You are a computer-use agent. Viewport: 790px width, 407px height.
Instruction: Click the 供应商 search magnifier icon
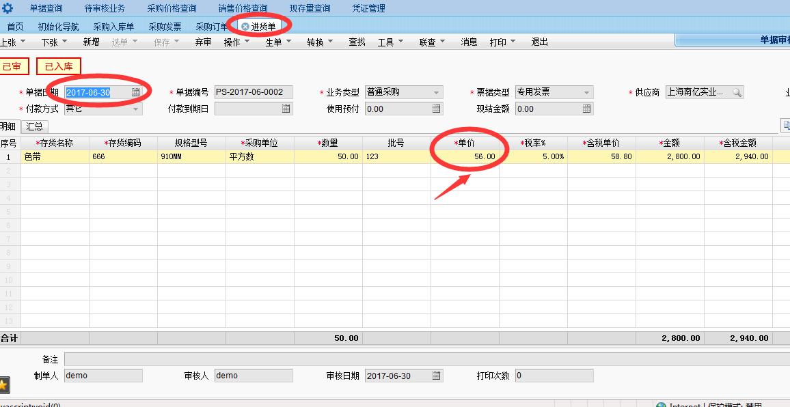click(x=737, y=92)
